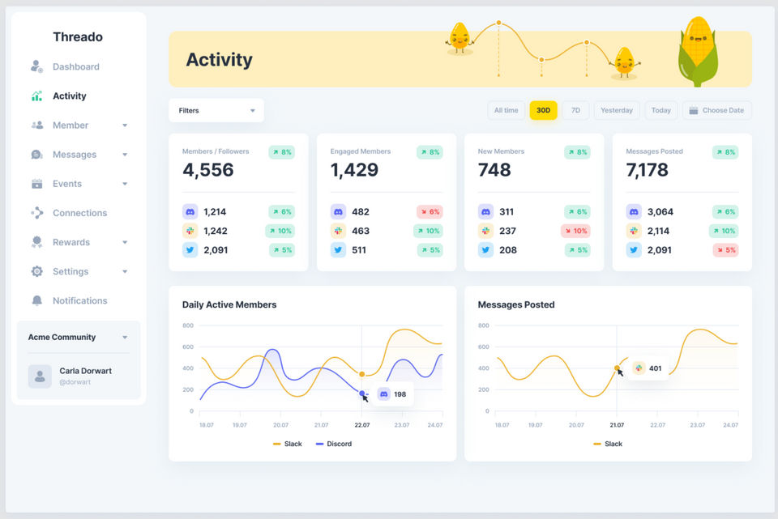The width and height of the screenshot is (778, 519).
Task: Click the Connections nodes icon
Action: pyautogui.click(x=36, y=213)
